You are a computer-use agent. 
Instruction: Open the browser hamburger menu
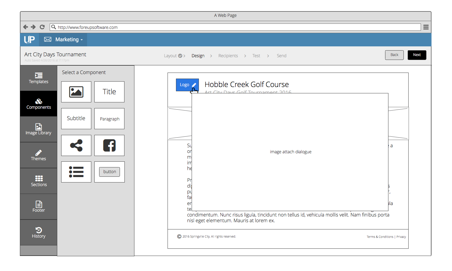(x=426, y=27)
